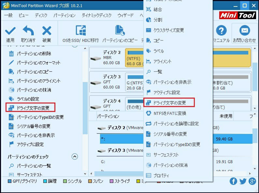The height and width of the screenshot is (193, 259).
Task: Open the Manual (マニュアル) help icon
Action: tap(221, 30)
